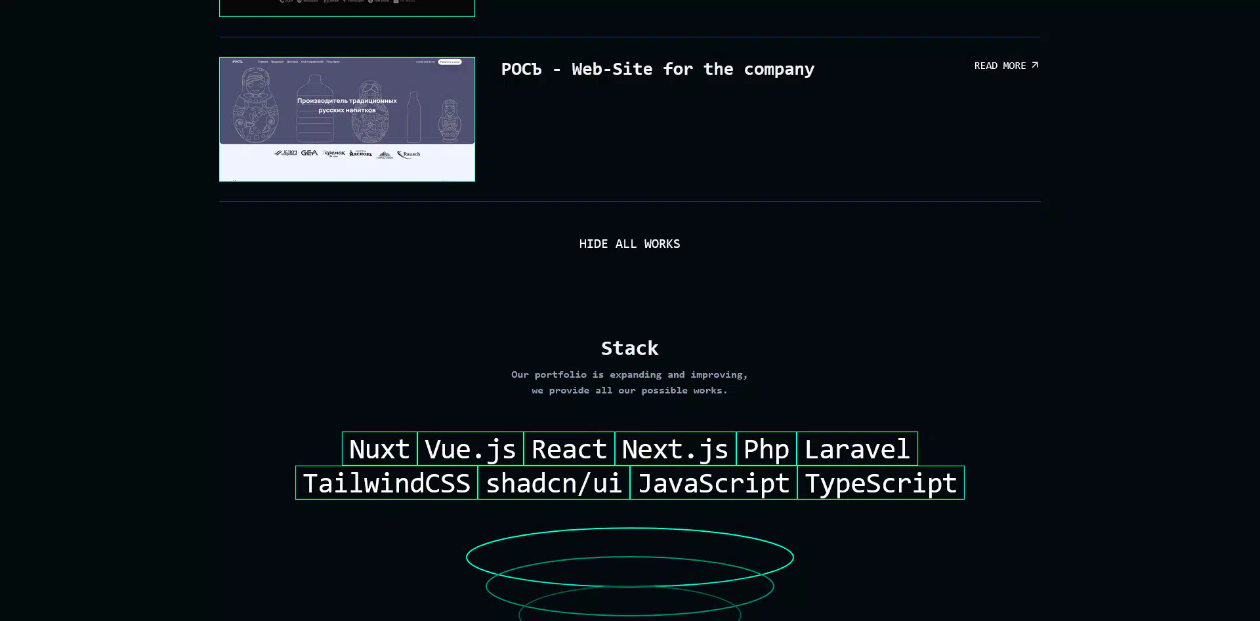
Task: Select the shadcn/ui stack tag
Action: coord(554,483)
